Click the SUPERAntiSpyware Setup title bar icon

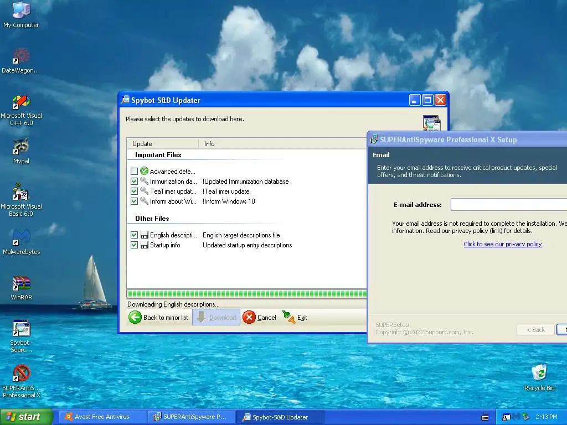[x=374, y=139]
